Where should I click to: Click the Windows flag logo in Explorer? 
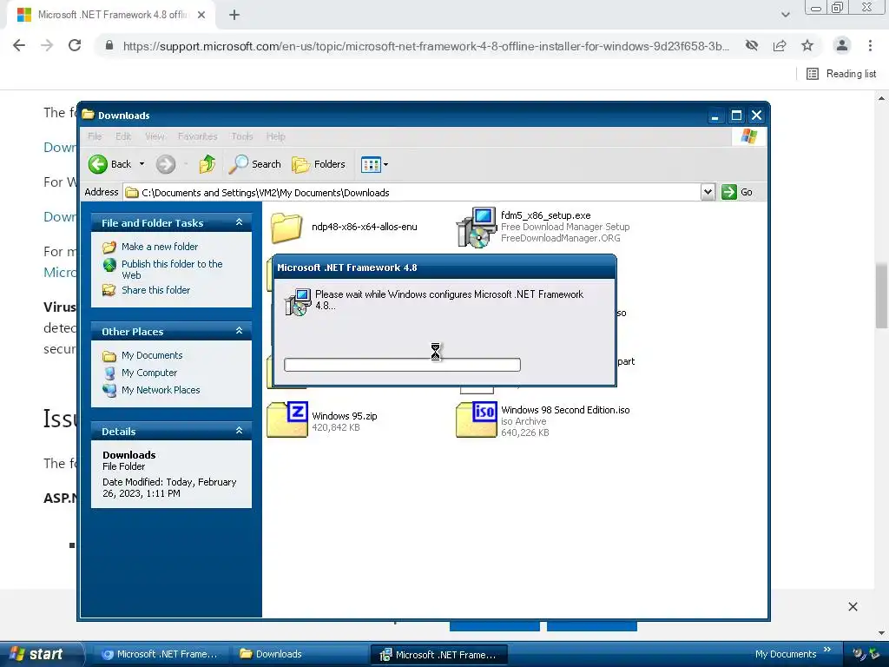[x=749, y=136]
